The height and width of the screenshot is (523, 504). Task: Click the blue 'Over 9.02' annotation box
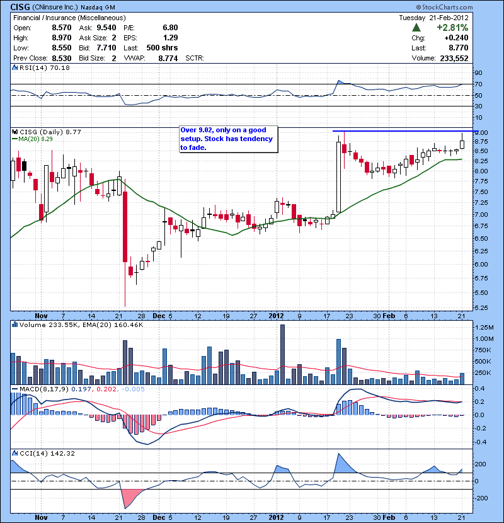(229, 139)
